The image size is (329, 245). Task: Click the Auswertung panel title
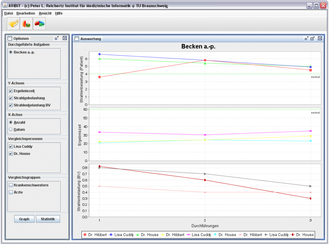91,39
